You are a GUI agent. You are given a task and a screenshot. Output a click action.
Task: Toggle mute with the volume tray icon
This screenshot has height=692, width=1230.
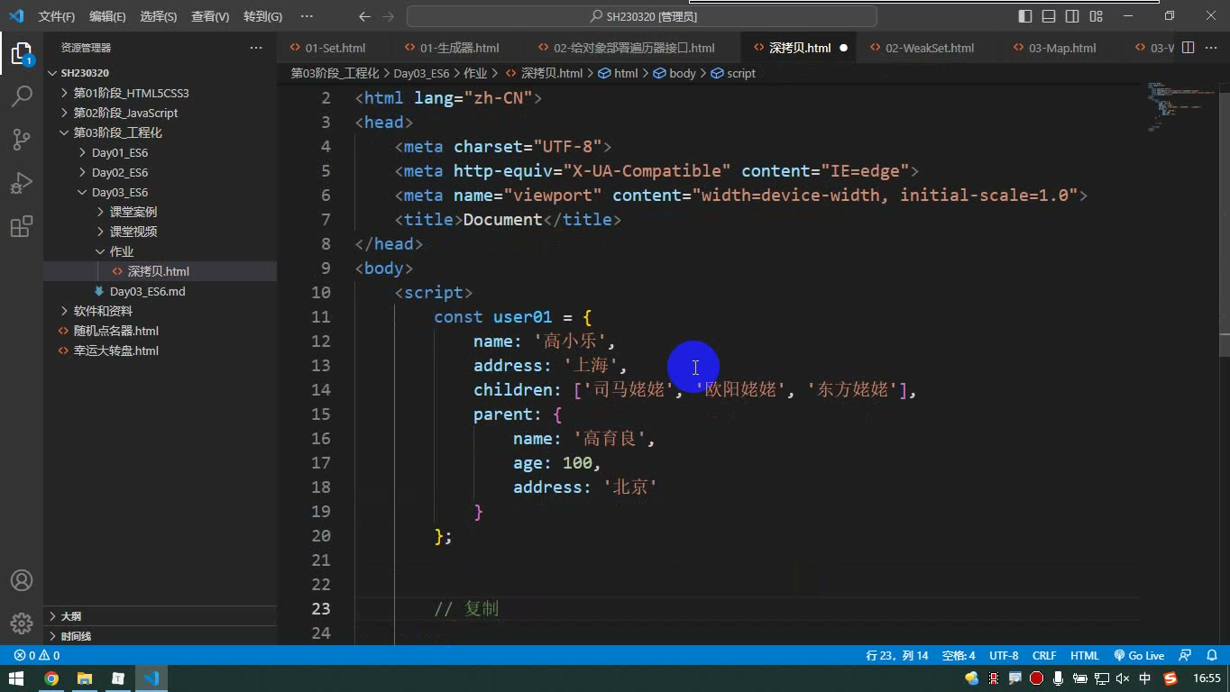coord(1123,678)
